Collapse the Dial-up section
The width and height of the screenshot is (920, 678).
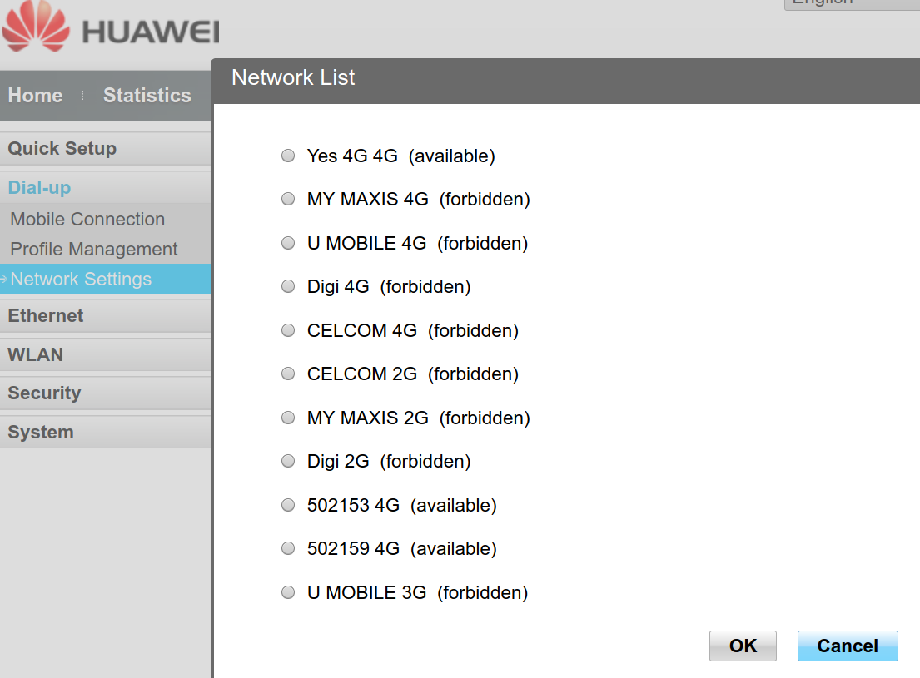(106, 188)
